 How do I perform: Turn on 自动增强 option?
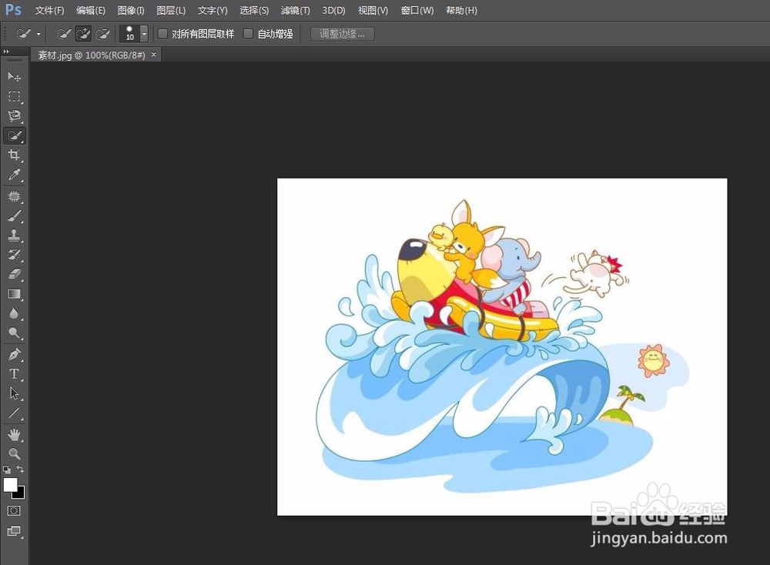[x=248, y=34]
